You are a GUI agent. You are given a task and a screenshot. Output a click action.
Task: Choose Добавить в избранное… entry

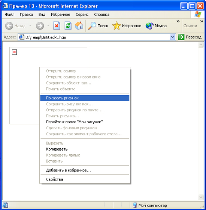point(85,170)
